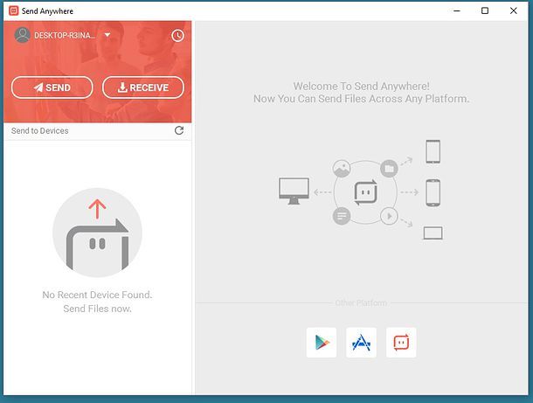Minimize the Send Anywhere window
Image resolution: width=533 pixels, height=403 pixels.
pos(457,10)
